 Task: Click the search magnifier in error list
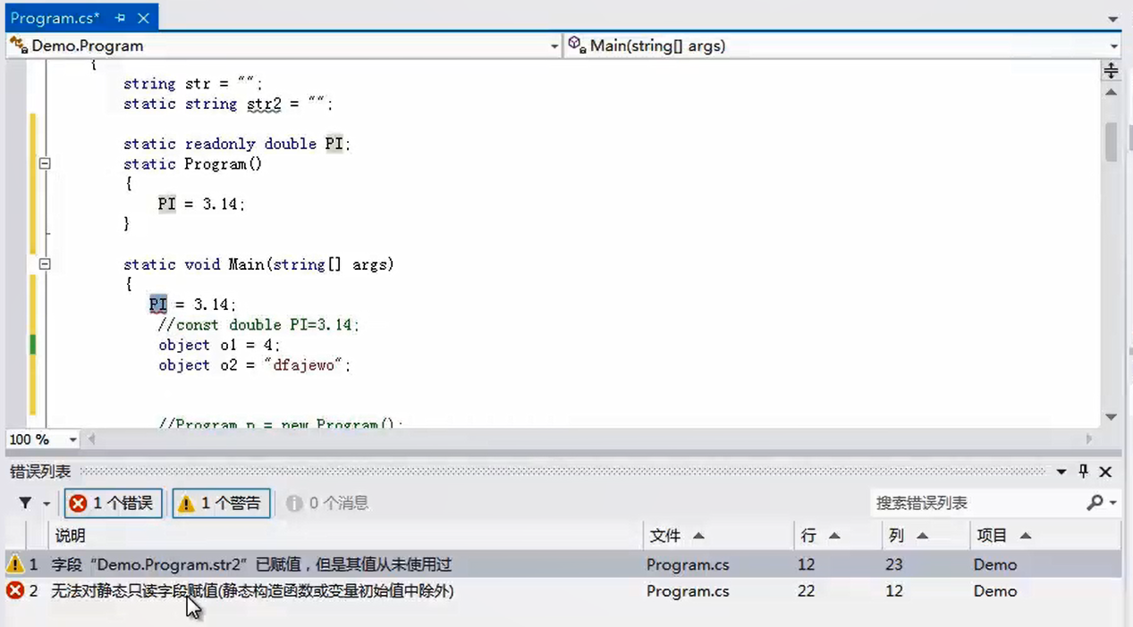point(1095,503)
